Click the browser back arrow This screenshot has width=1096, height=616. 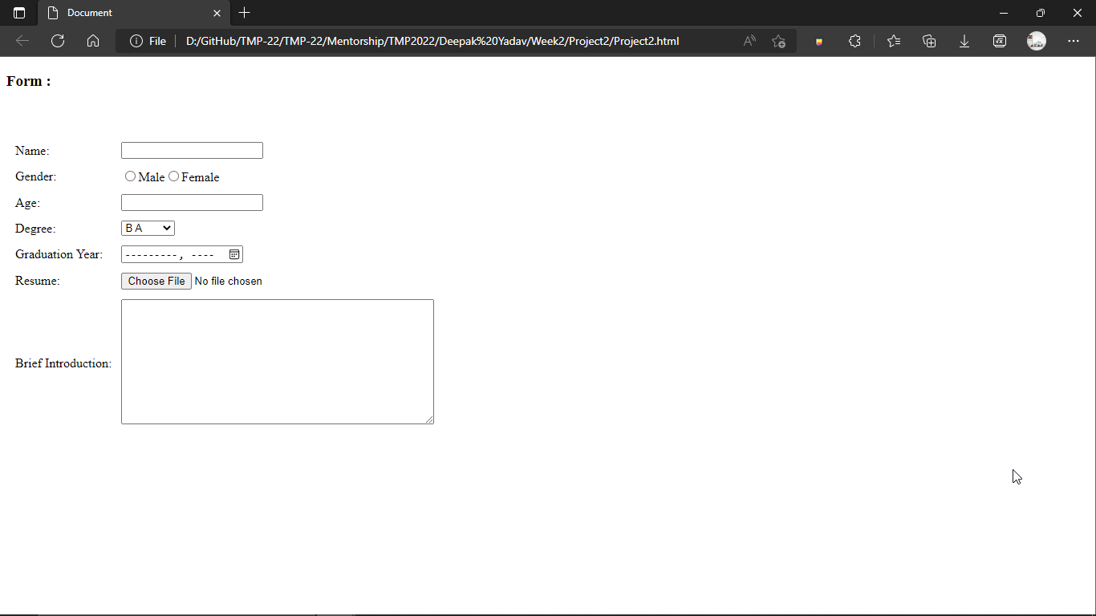pyautogui.click(x=22, y=41)
